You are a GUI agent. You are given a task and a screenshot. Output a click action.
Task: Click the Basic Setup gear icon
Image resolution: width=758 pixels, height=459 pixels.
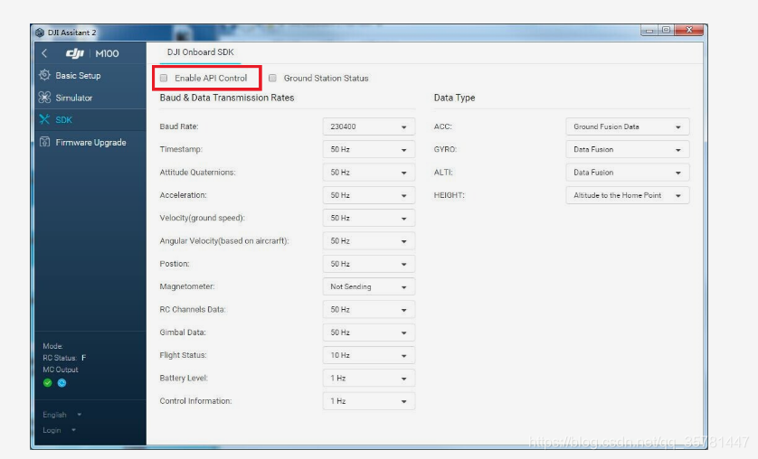coord(44,75)
